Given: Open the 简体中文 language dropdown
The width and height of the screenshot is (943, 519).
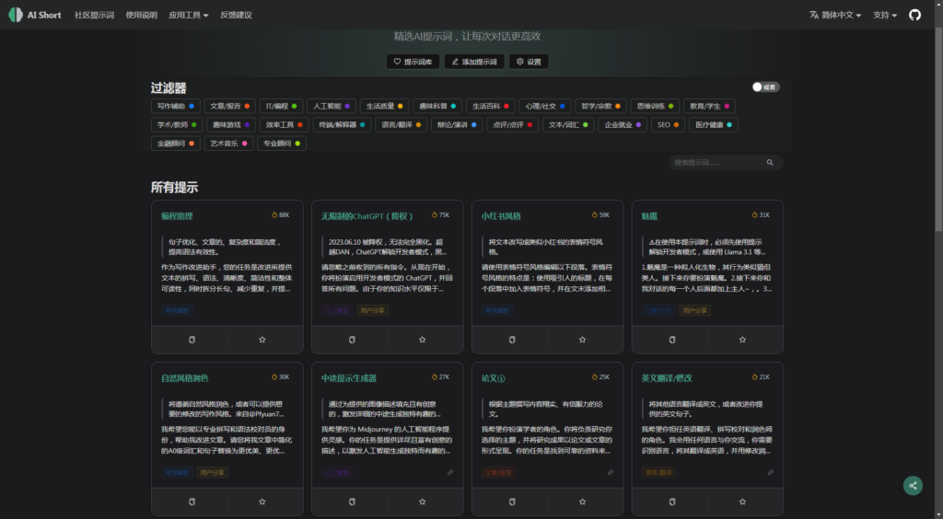Looking at the screenshot, I should (x=835, y=15).
